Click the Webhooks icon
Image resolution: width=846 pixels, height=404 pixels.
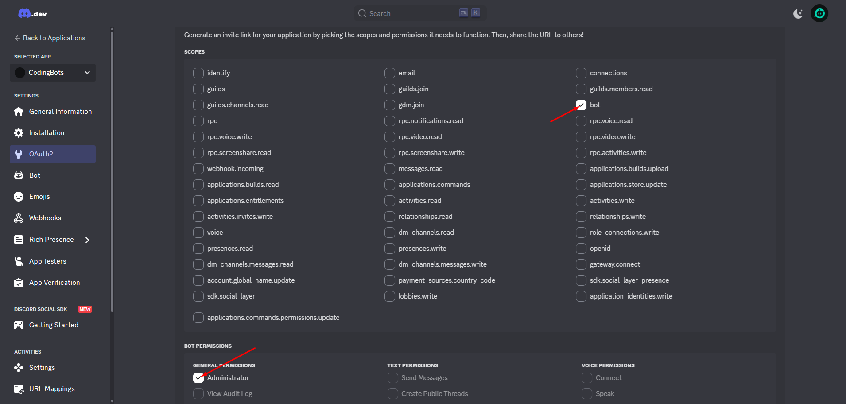(x=19, y=218)
